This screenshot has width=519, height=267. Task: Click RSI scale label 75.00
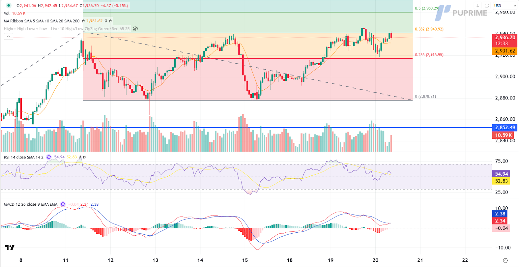tap(501, 161)
